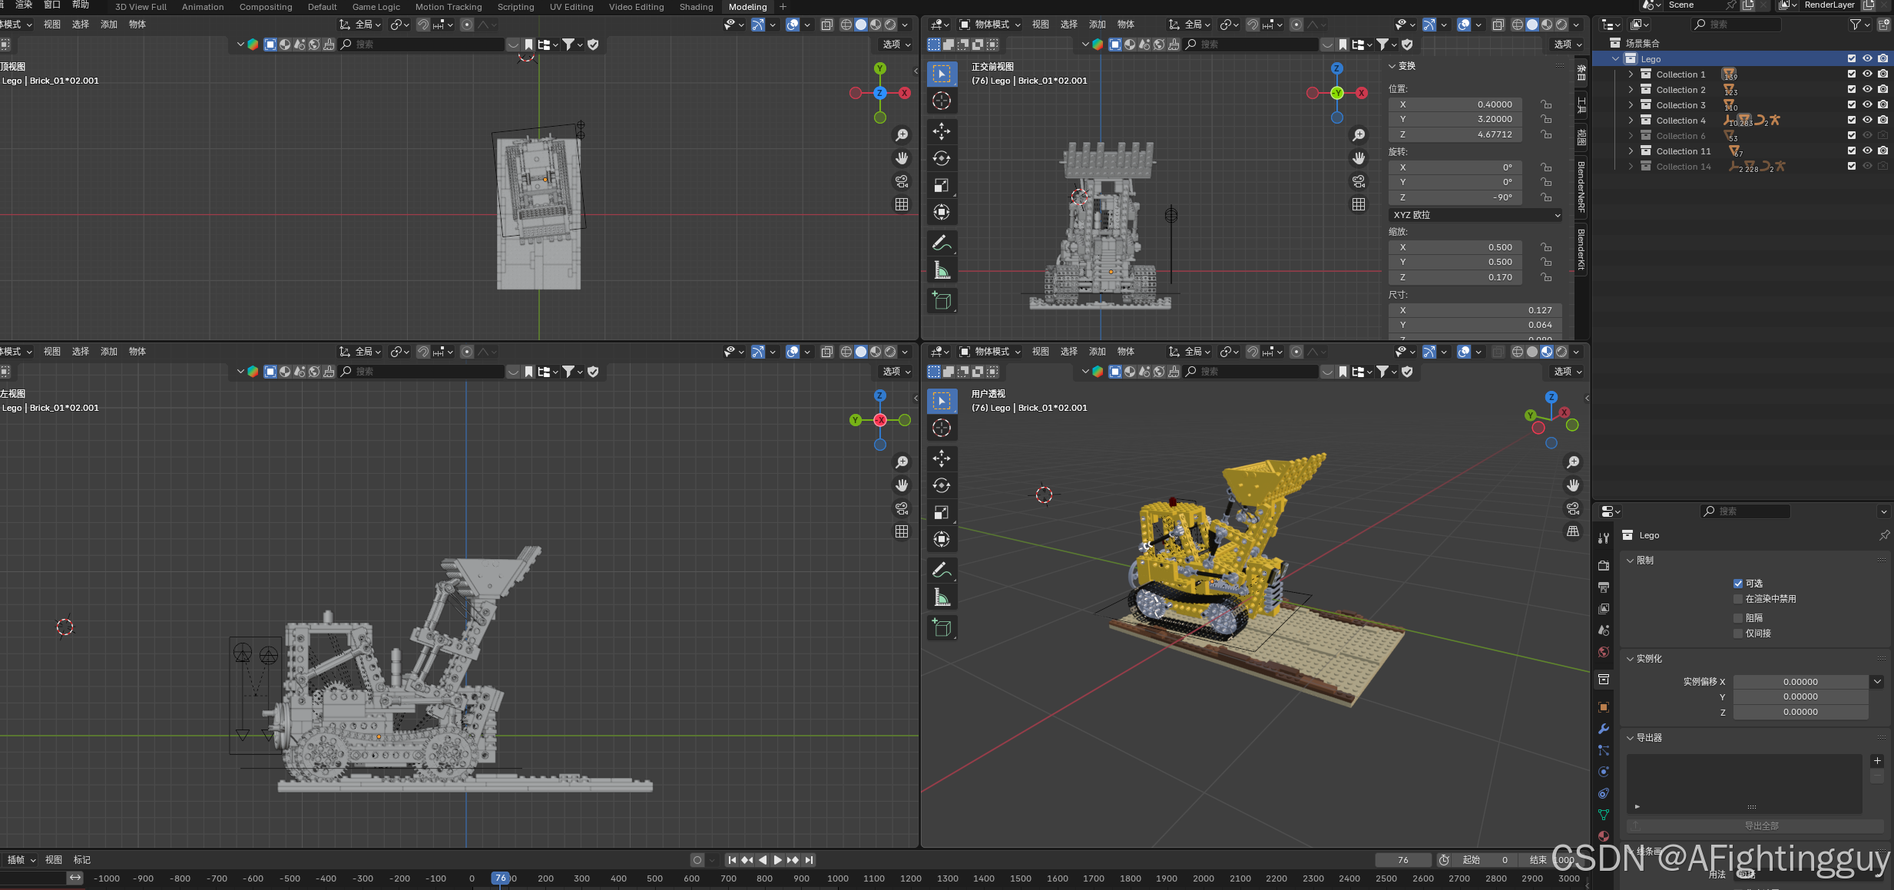The width and height of the screenshot is (1894, 890).
Task: Open the XYZ 欧拉 rotation mode dropdown
Action: coord(1475,215)
